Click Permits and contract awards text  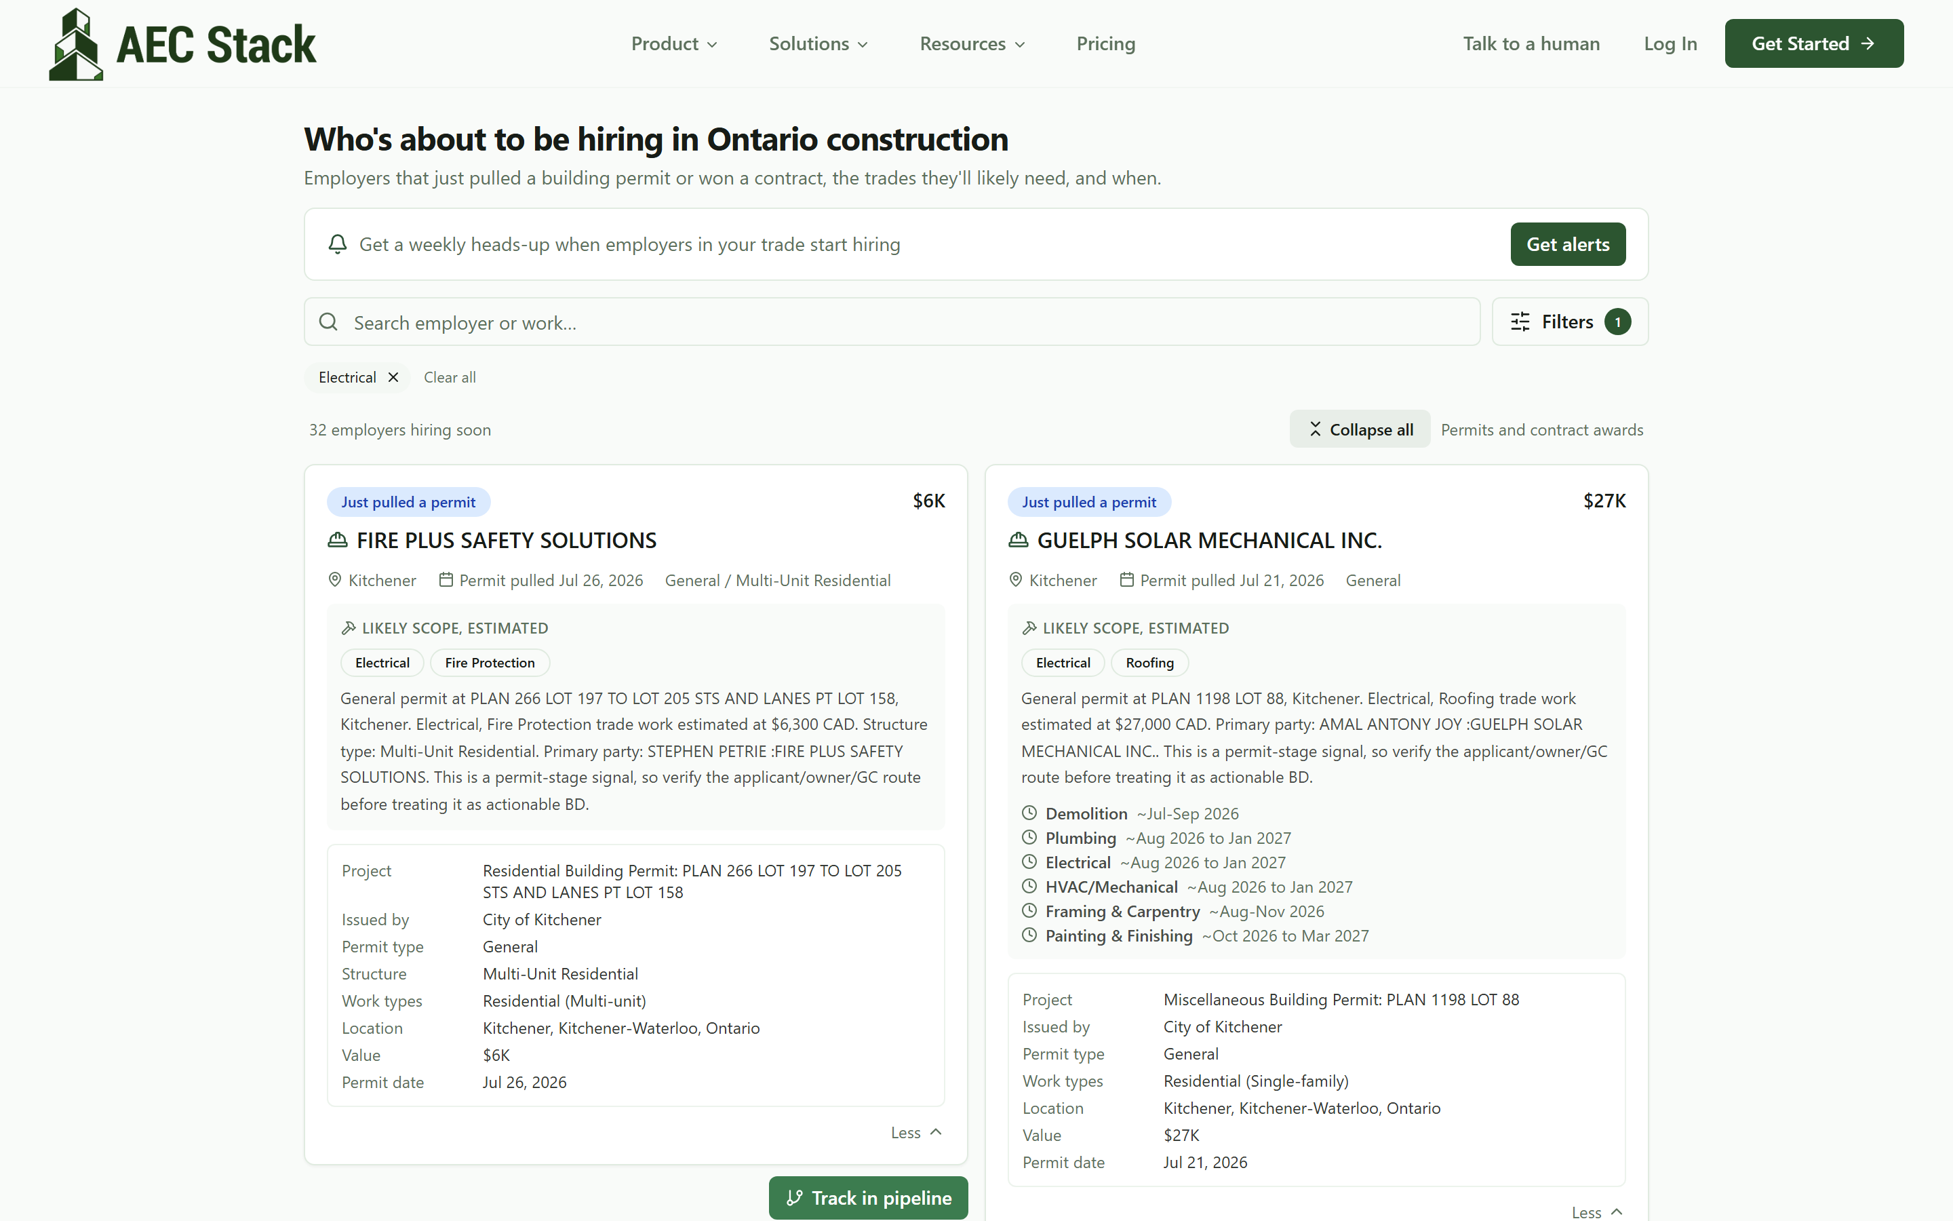(1541, 429)
